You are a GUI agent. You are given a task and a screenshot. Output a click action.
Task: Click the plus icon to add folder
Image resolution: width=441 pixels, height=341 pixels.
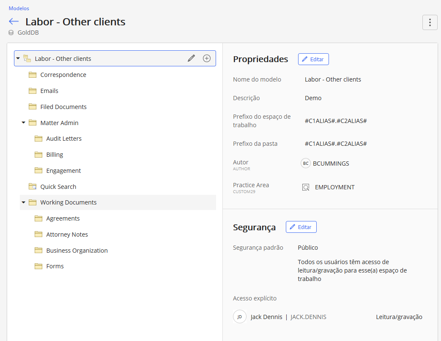pos(207,59)
